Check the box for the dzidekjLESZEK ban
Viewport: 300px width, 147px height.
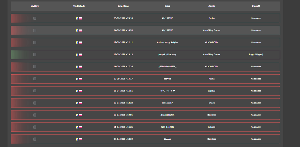click(x=35, y=115)
